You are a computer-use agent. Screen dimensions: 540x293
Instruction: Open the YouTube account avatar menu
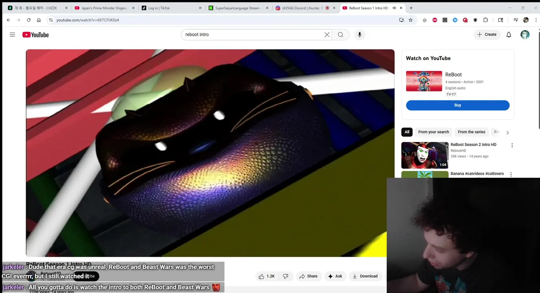click(x=525, y=35)
